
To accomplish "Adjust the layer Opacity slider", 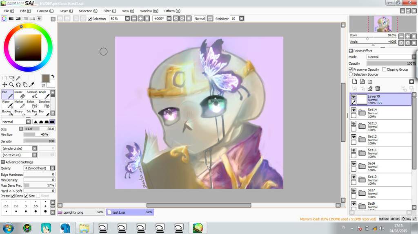I will pyautogui.click(x=391, y=63).
